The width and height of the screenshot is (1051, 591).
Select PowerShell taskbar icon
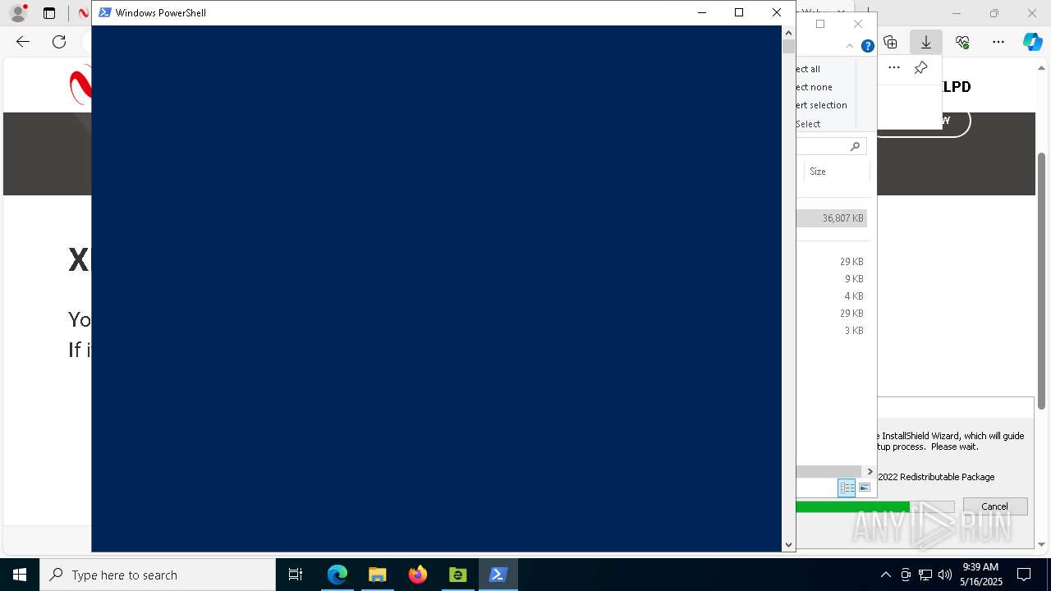click(498, 575)
